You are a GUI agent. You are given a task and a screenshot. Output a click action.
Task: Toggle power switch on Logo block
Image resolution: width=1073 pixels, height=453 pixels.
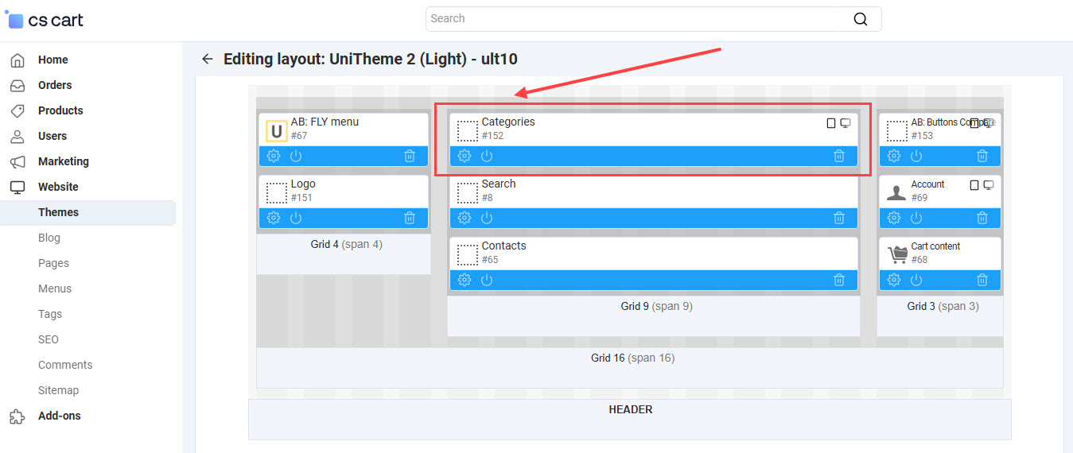click(x=296, y=218)
